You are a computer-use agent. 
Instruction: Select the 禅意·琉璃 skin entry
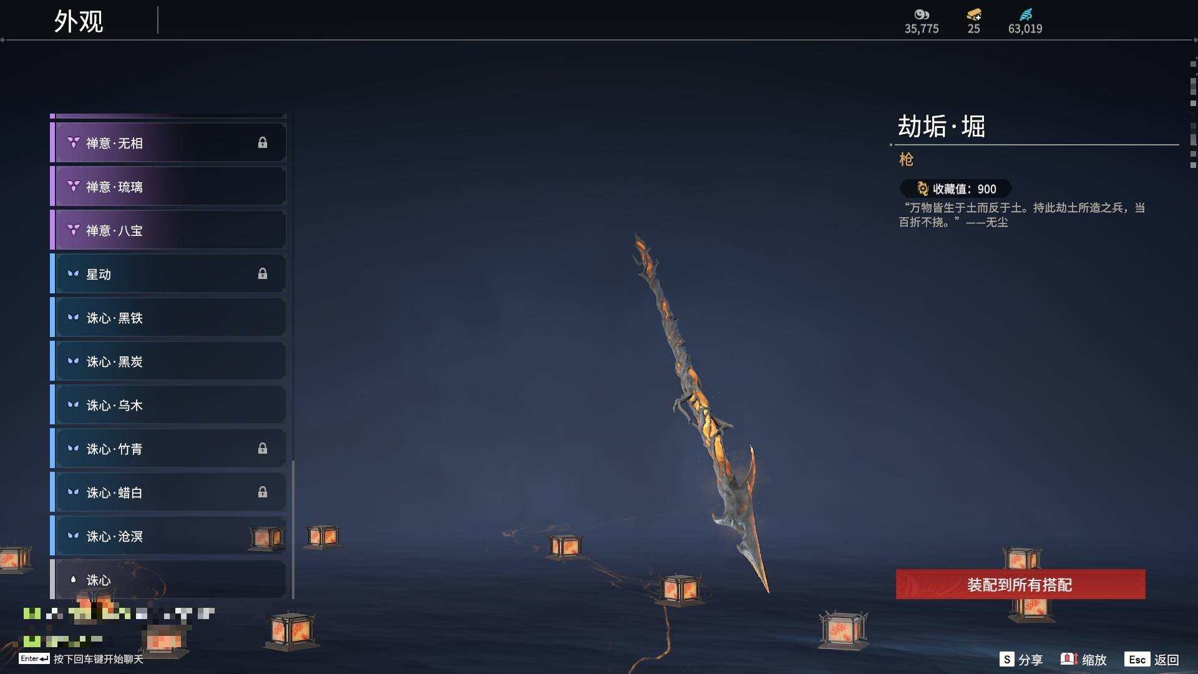168,187
